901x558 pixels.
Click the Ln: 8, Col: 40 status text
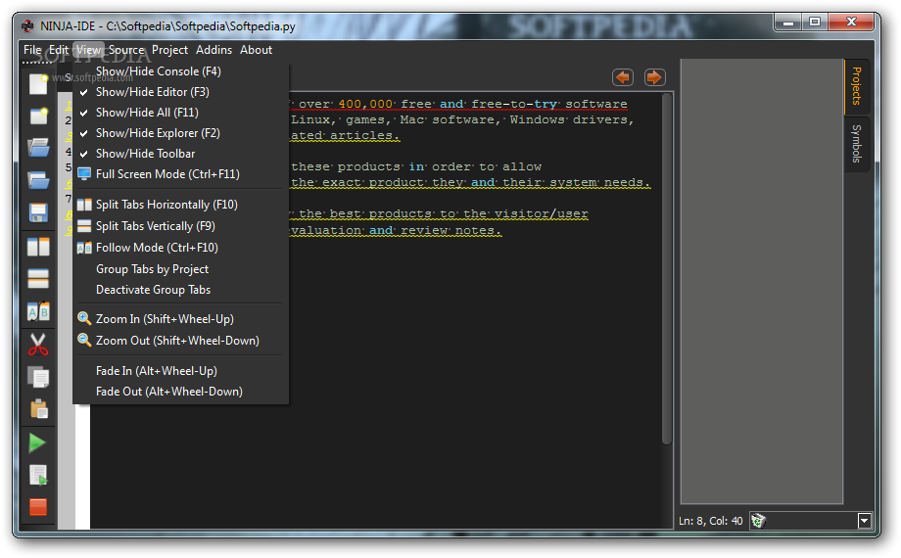710,521
